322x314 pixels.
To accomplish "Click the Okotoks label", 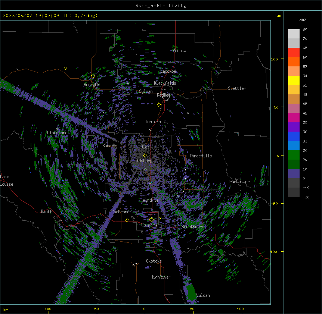I will click(154, 261).
